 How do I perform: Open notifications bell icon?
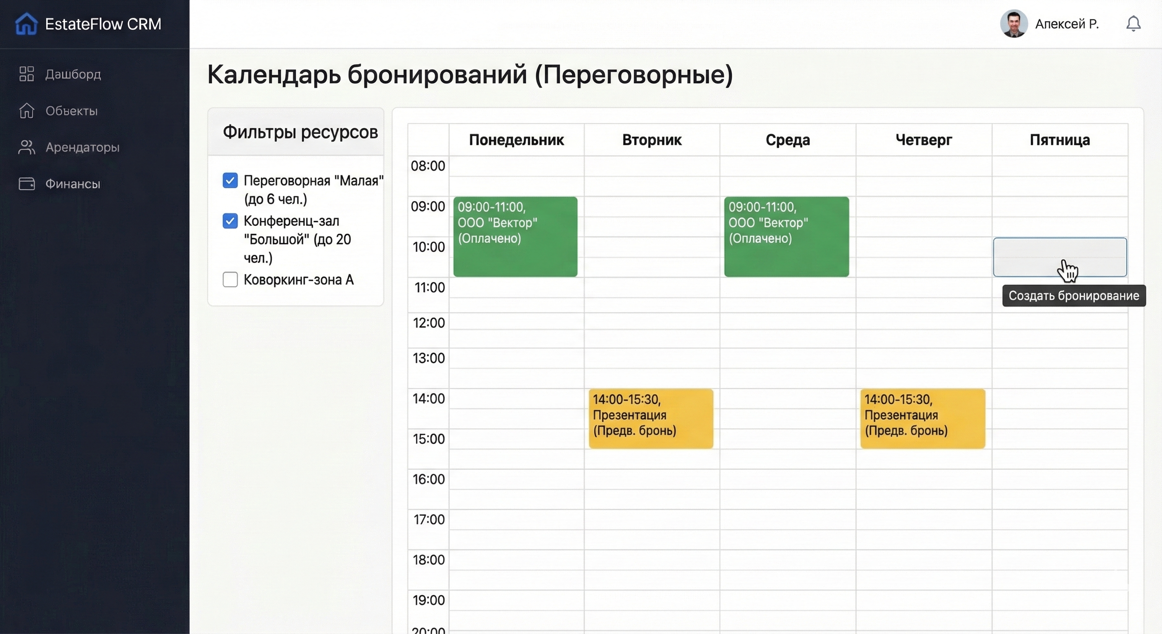(1133, 24)
